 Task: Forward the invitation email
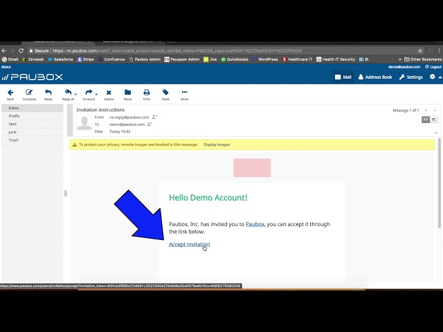pyautogui.click(x=89, y=95)
